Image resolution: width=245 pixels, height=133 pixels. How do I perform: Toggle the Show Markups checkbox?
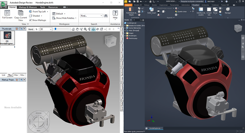coord(30,20)
